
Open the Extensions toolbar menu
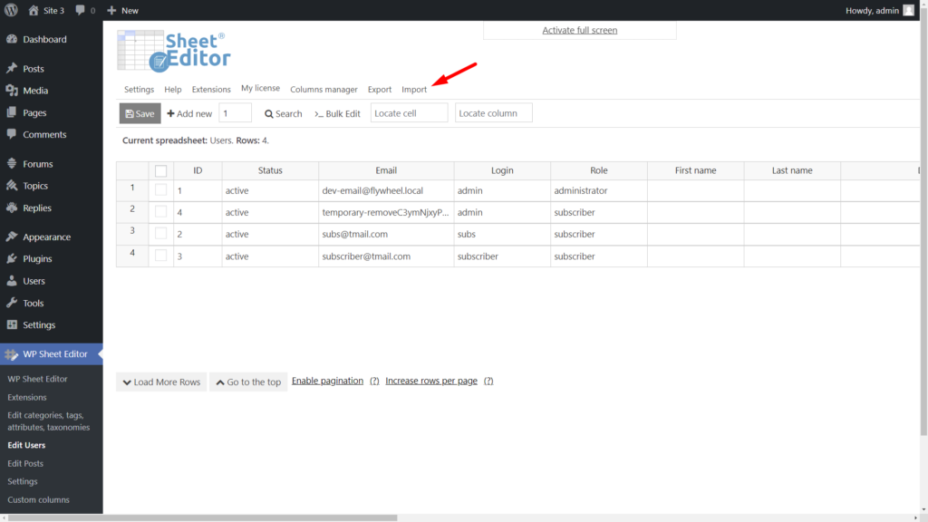[x=211, y=90]
